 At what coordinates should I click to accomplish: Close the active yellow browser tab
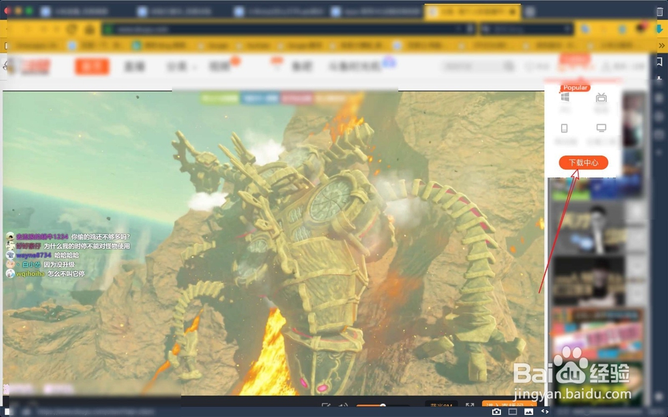point(513,12)
